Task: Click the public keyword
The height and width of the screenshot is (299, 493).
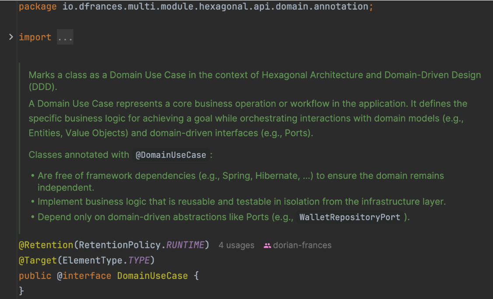Action: pos(35,276)
